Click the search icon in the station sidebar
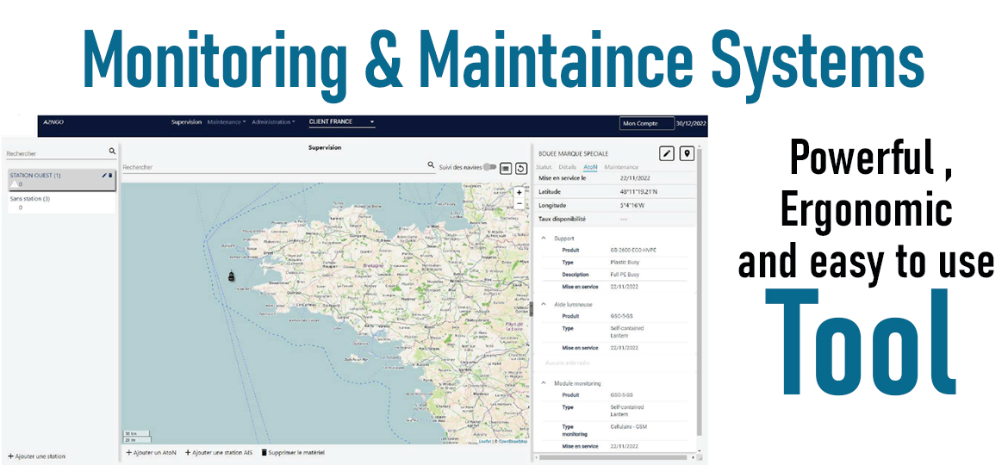The image size is (1008, 465). click(112, 152)
